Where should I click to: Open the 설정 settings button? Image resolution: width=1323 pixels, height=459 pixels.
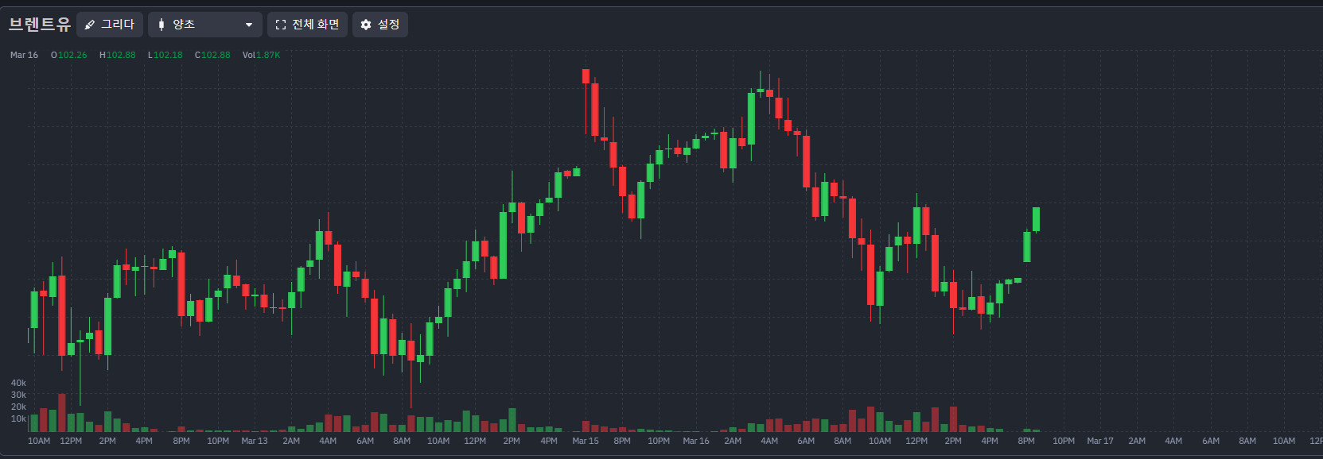[380, 25]
